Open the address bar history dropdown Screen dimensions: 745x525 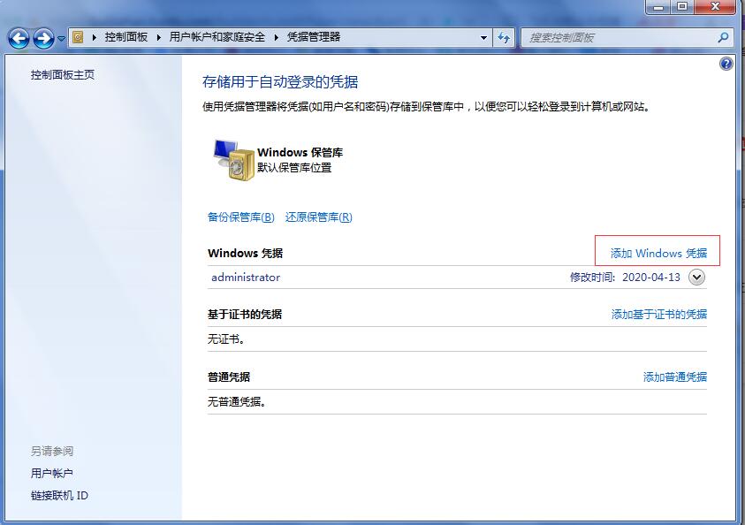483,37
